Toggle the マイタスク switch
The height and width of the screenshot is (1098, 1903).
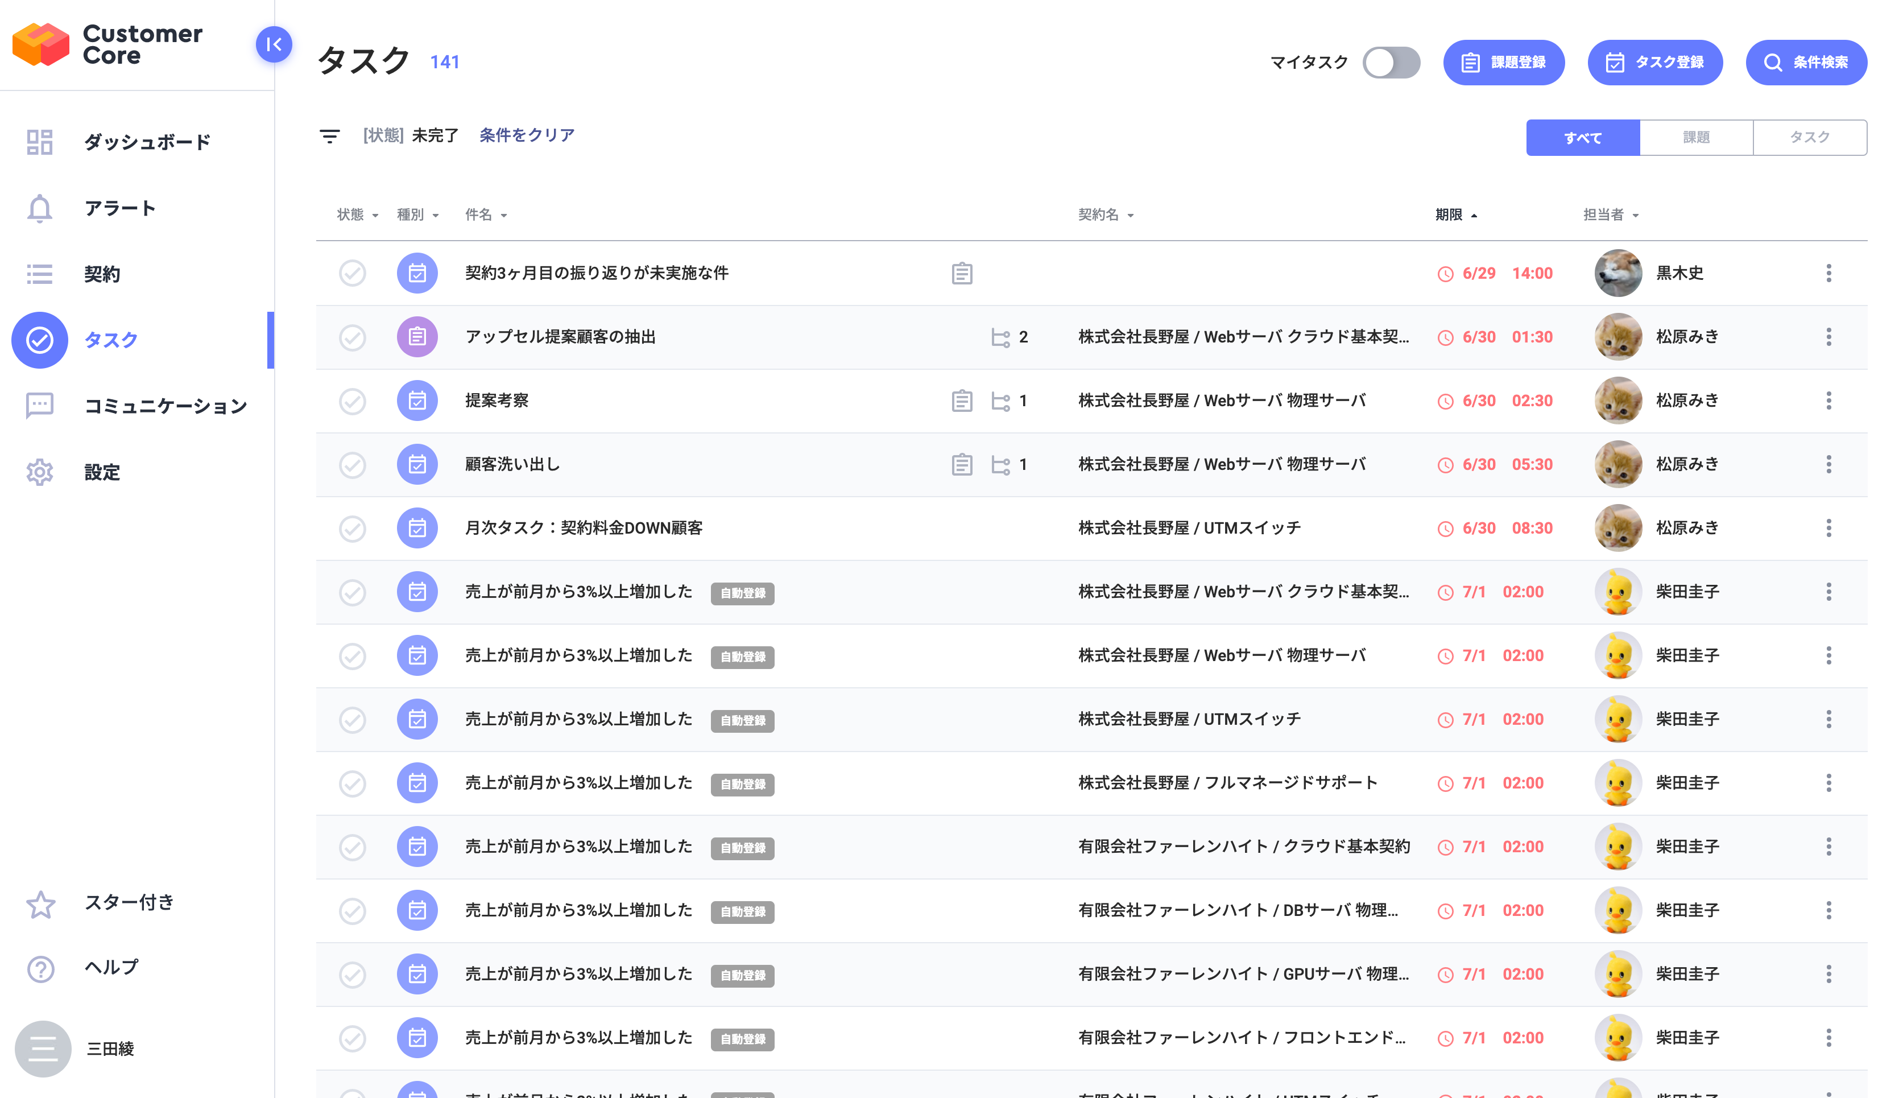pos(1391,62)
